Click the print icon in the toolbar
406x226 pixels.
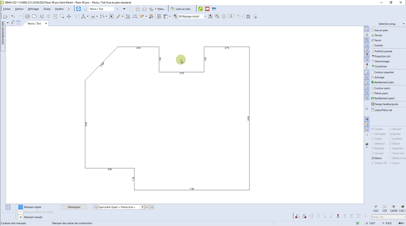26,16
